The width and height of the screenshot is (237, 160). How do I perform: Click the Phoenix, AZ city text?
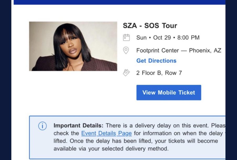click(x=205, y=50)
